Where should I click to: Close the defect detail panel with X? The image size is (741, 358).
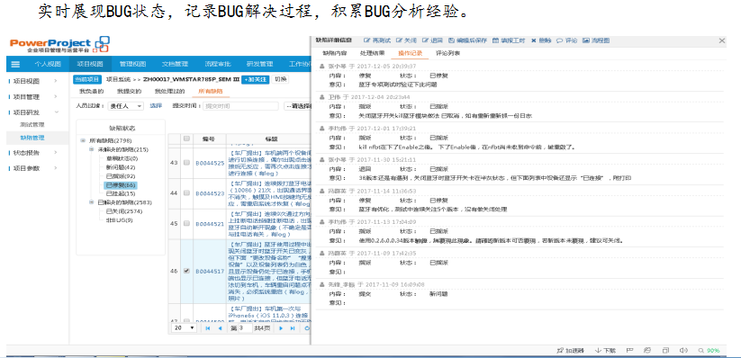click(x=721, y=41)
